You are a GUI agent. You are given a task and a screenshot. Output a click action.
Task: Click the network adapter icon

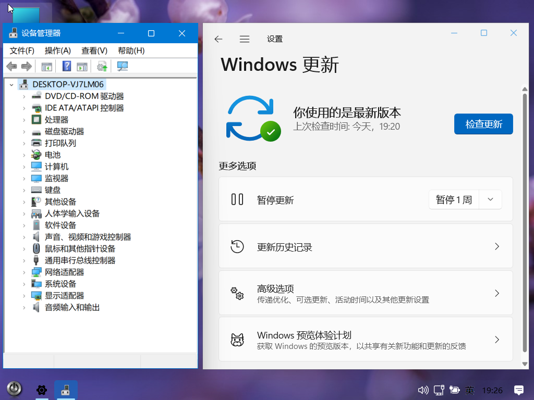[x=37, y=272]
